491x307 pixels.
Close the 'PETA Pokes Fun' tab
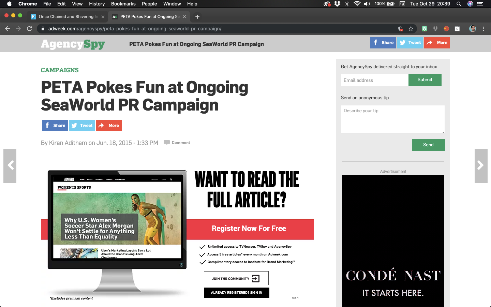pos(184,17)
